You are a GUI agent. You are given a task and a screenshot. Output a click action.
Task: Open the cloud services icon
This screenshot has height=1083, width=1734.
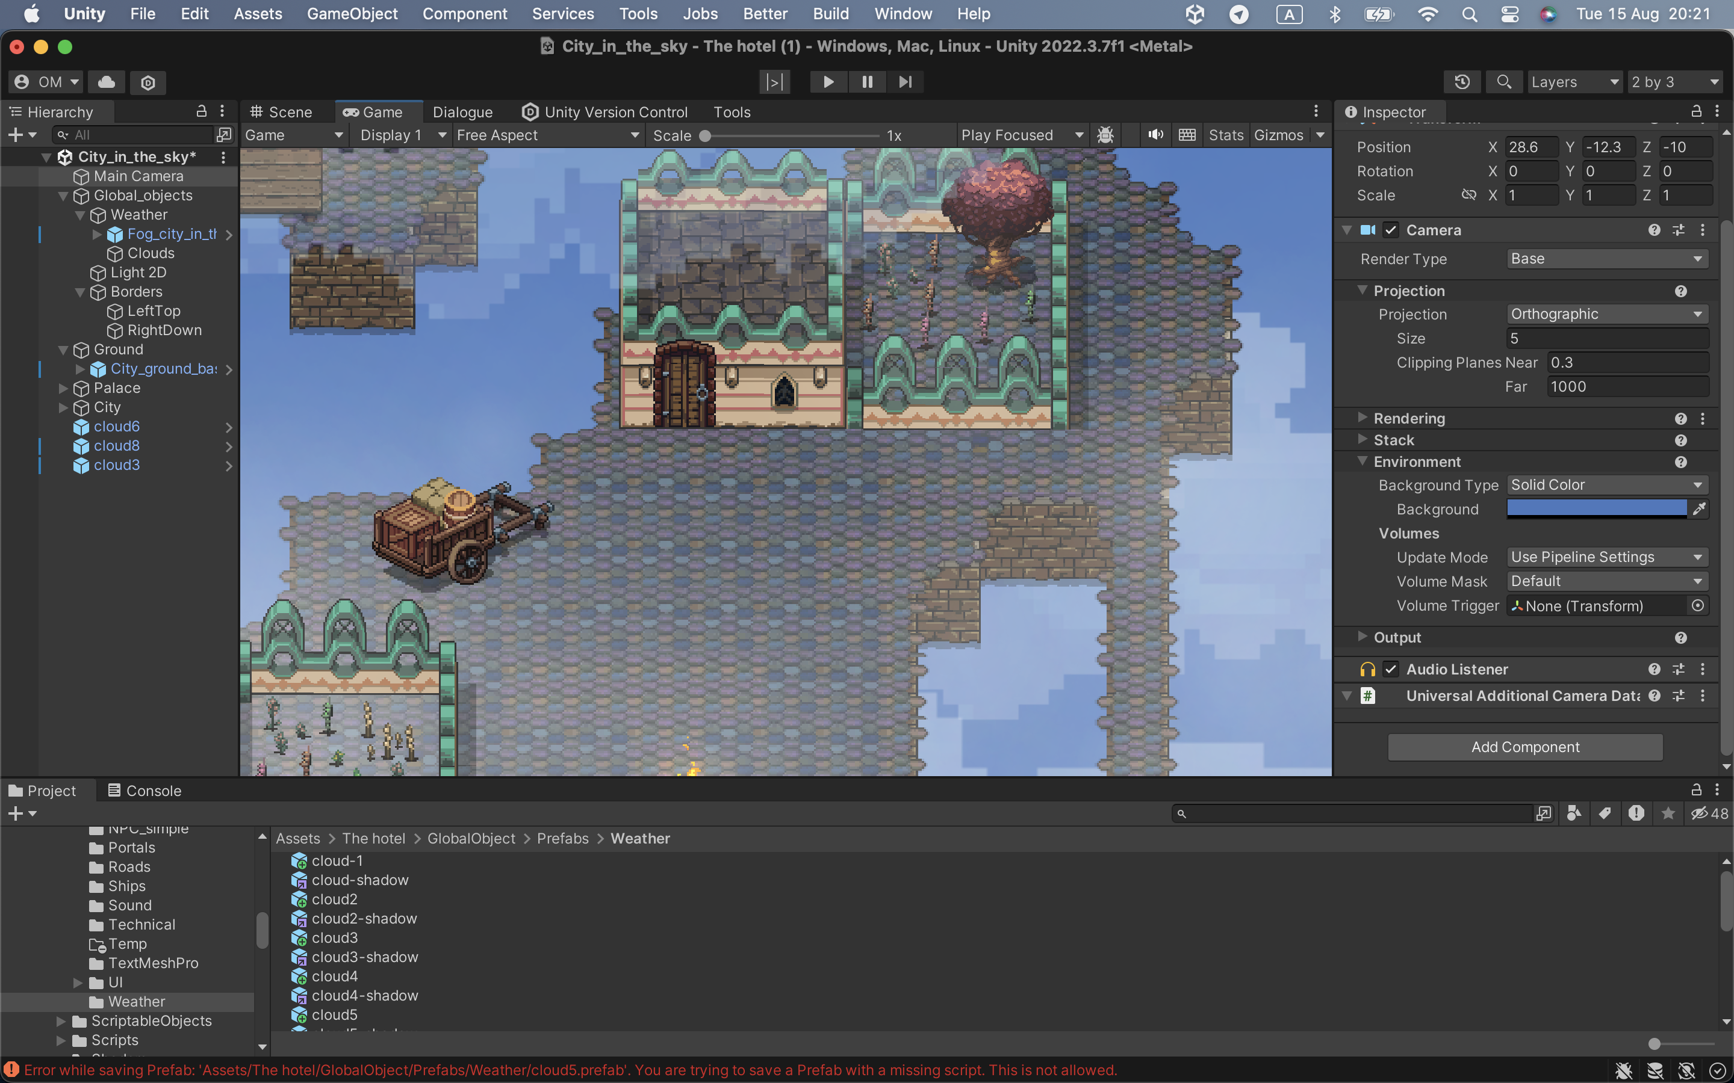pos(106,82)
